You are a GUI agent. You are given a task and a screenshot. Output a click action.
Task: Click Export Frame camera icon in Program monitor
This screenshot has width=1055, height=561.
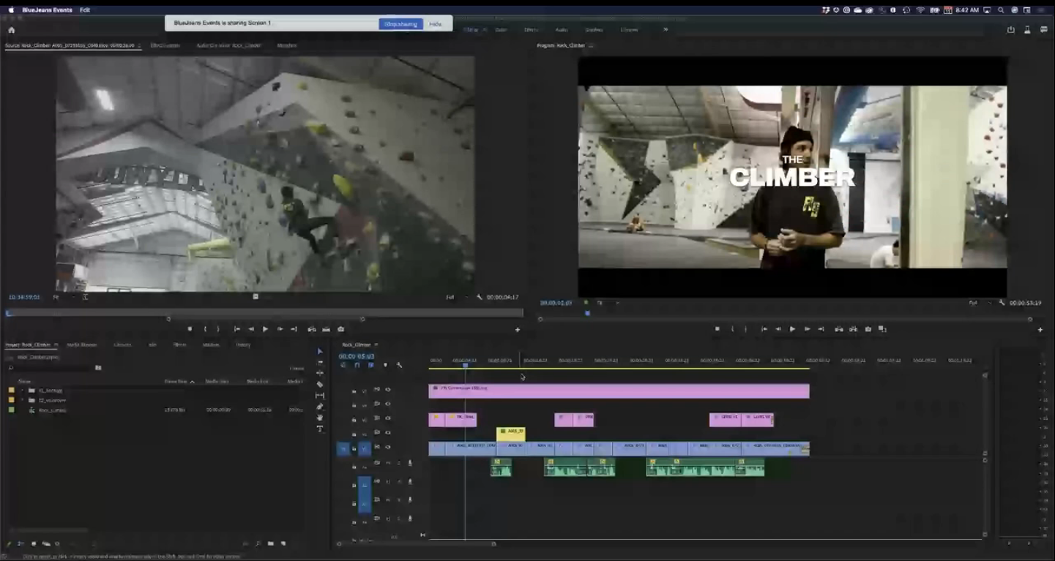coord(868,329)
